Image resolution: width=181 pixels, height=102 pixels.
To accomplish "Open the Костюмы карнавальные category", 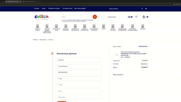I will [x=133, y=27].
